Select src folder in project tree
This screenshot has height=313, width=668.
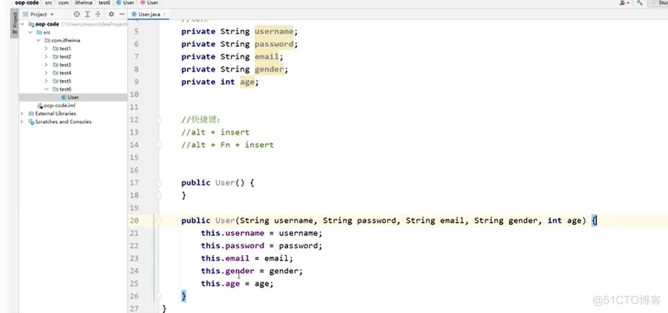(x=47, y=33)
